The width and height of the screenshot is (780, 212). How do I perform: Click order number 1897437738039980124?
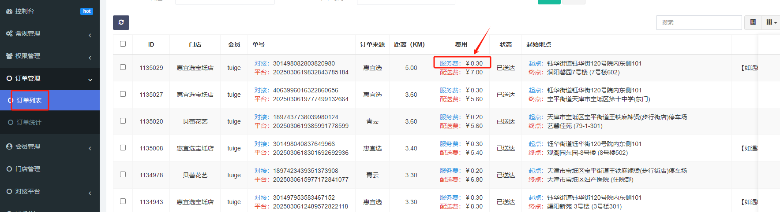tap(305, 117)
